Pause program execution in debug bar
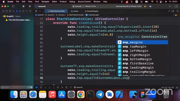The image size is (180, 101). [41, 87]
